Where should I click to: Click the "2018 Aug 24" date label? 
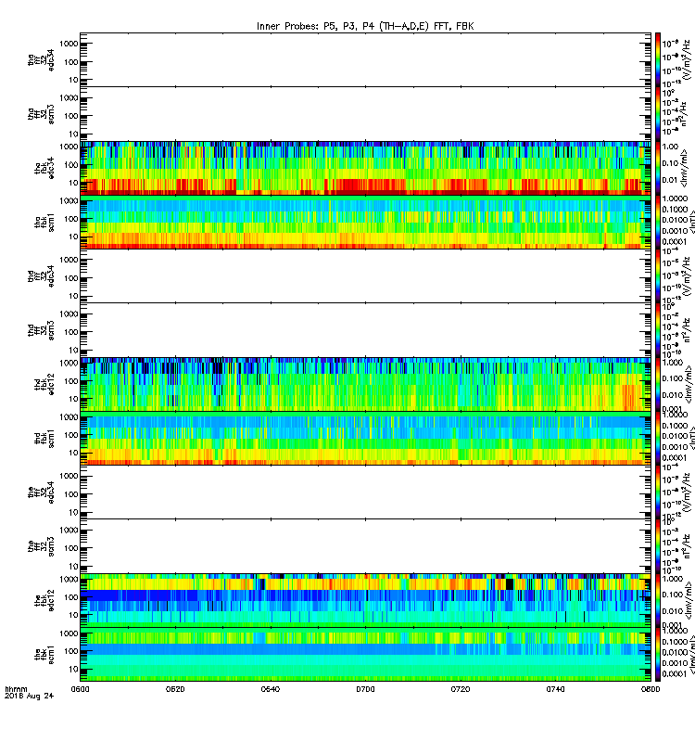(29, 696)
